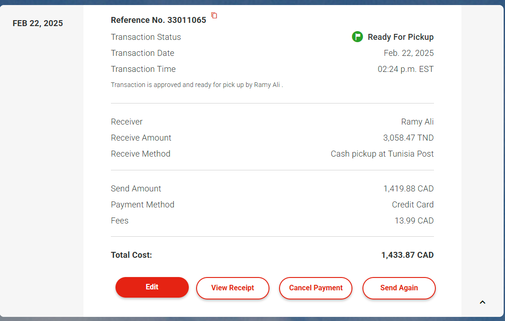Click the Ready For Pickup status text
This screenshot has width=505, height=321.
click(401, 37)
